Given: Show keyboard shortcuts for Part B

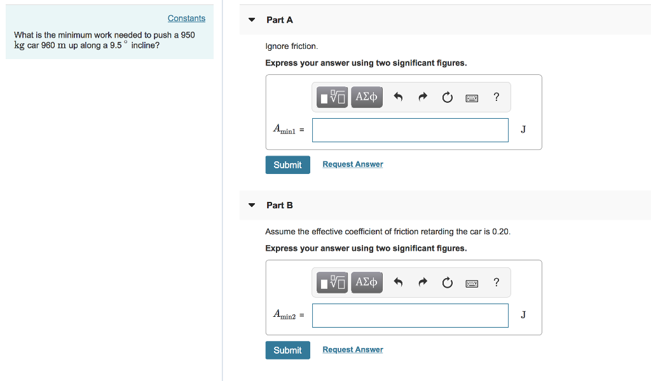Looking at the screenshot, I should point(472,284).
